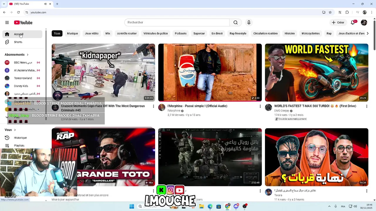The height and width of the screenshot is (211, 376).
Task: Open OBS Studio from the taskbar
Action: coord(245,206)
